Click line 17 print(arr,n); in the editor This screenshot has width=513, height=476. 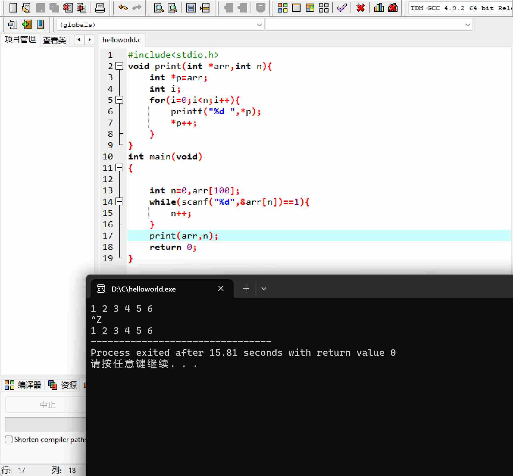(x=184, y=236)
